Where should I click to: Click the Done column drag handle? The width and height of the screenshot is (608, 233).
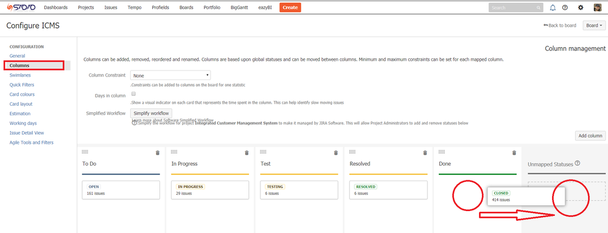coord(442,152)
